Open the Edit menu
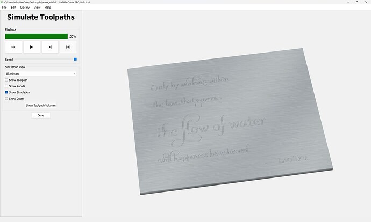 (x=13, y=8)
